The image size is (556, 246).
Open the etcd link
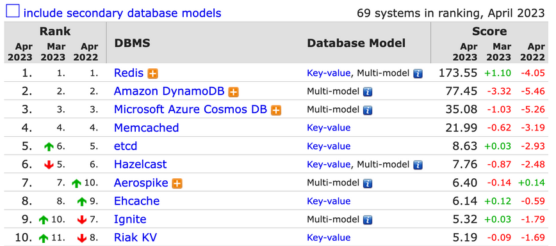point(126,146)
